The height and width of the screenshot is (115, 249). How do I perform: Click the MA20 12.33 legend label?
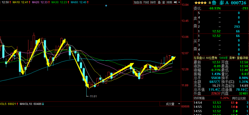point(41,2)
